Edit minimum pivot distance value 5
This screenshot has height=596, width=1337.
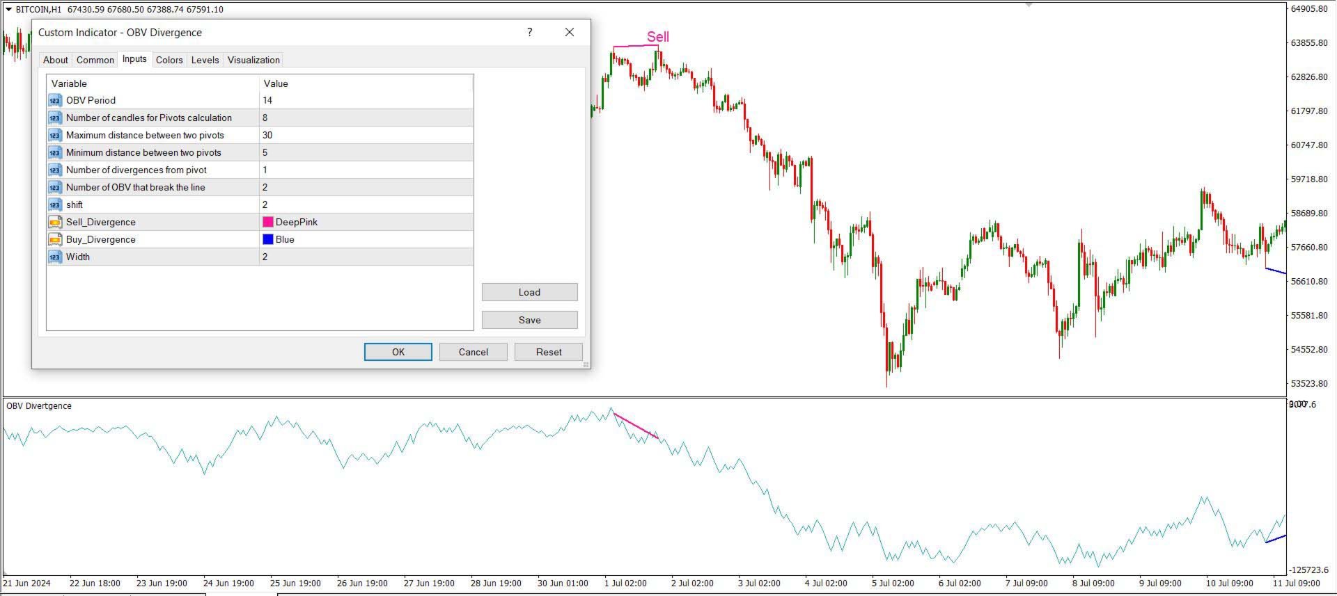click(x=366, y=152)
